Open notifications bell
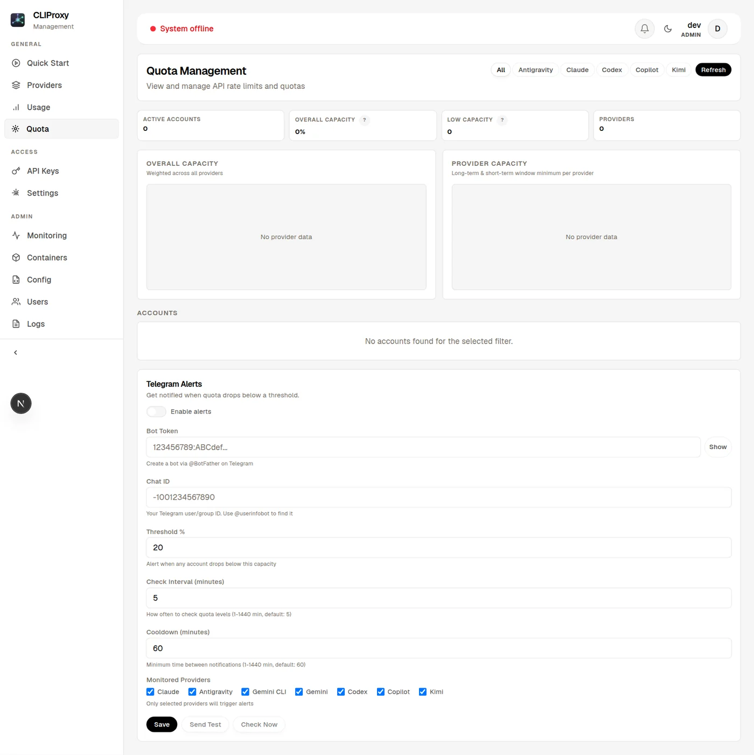 click(x=645, y=29)
